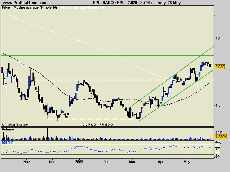
Task: Click the 2.020 (-2.79%) quote in header
Action: tap(140, 3)
